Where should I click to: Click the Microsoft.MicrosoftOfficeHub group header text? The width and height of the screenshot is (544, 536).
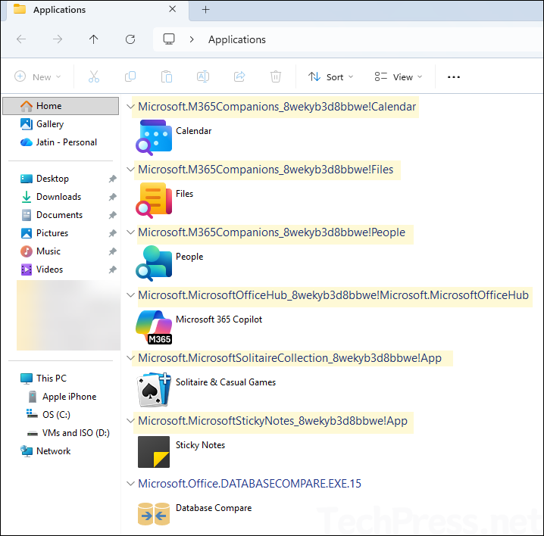(333, 295)
